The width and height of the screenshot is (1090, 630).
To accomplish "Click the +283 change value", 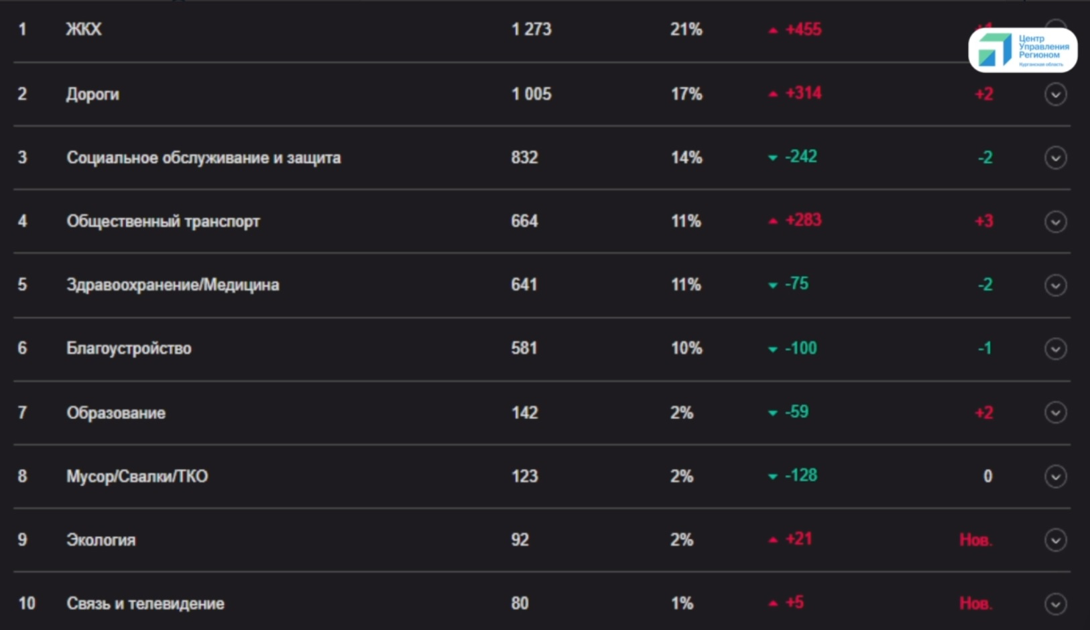I will point(803,220).
